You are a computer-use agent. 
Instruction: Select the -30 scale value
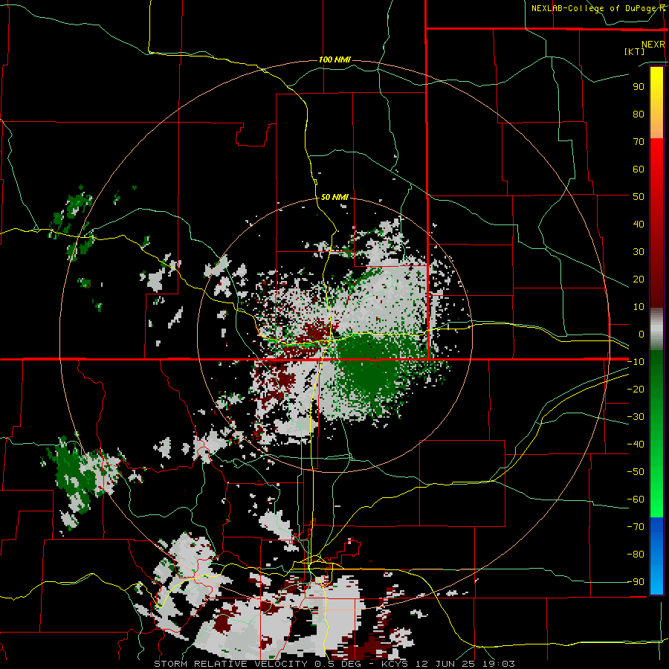tap(636, 417)
